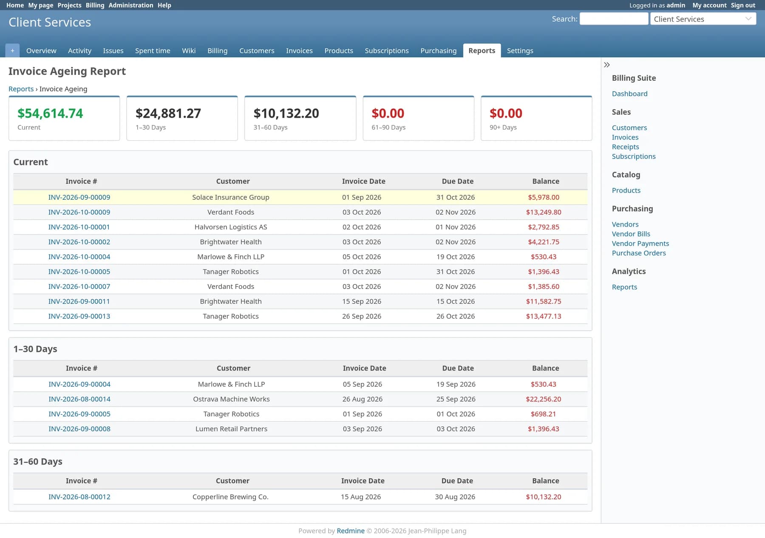
Task: Open Products in the sidebar Catalog section
Action: [x=626, y=190]
